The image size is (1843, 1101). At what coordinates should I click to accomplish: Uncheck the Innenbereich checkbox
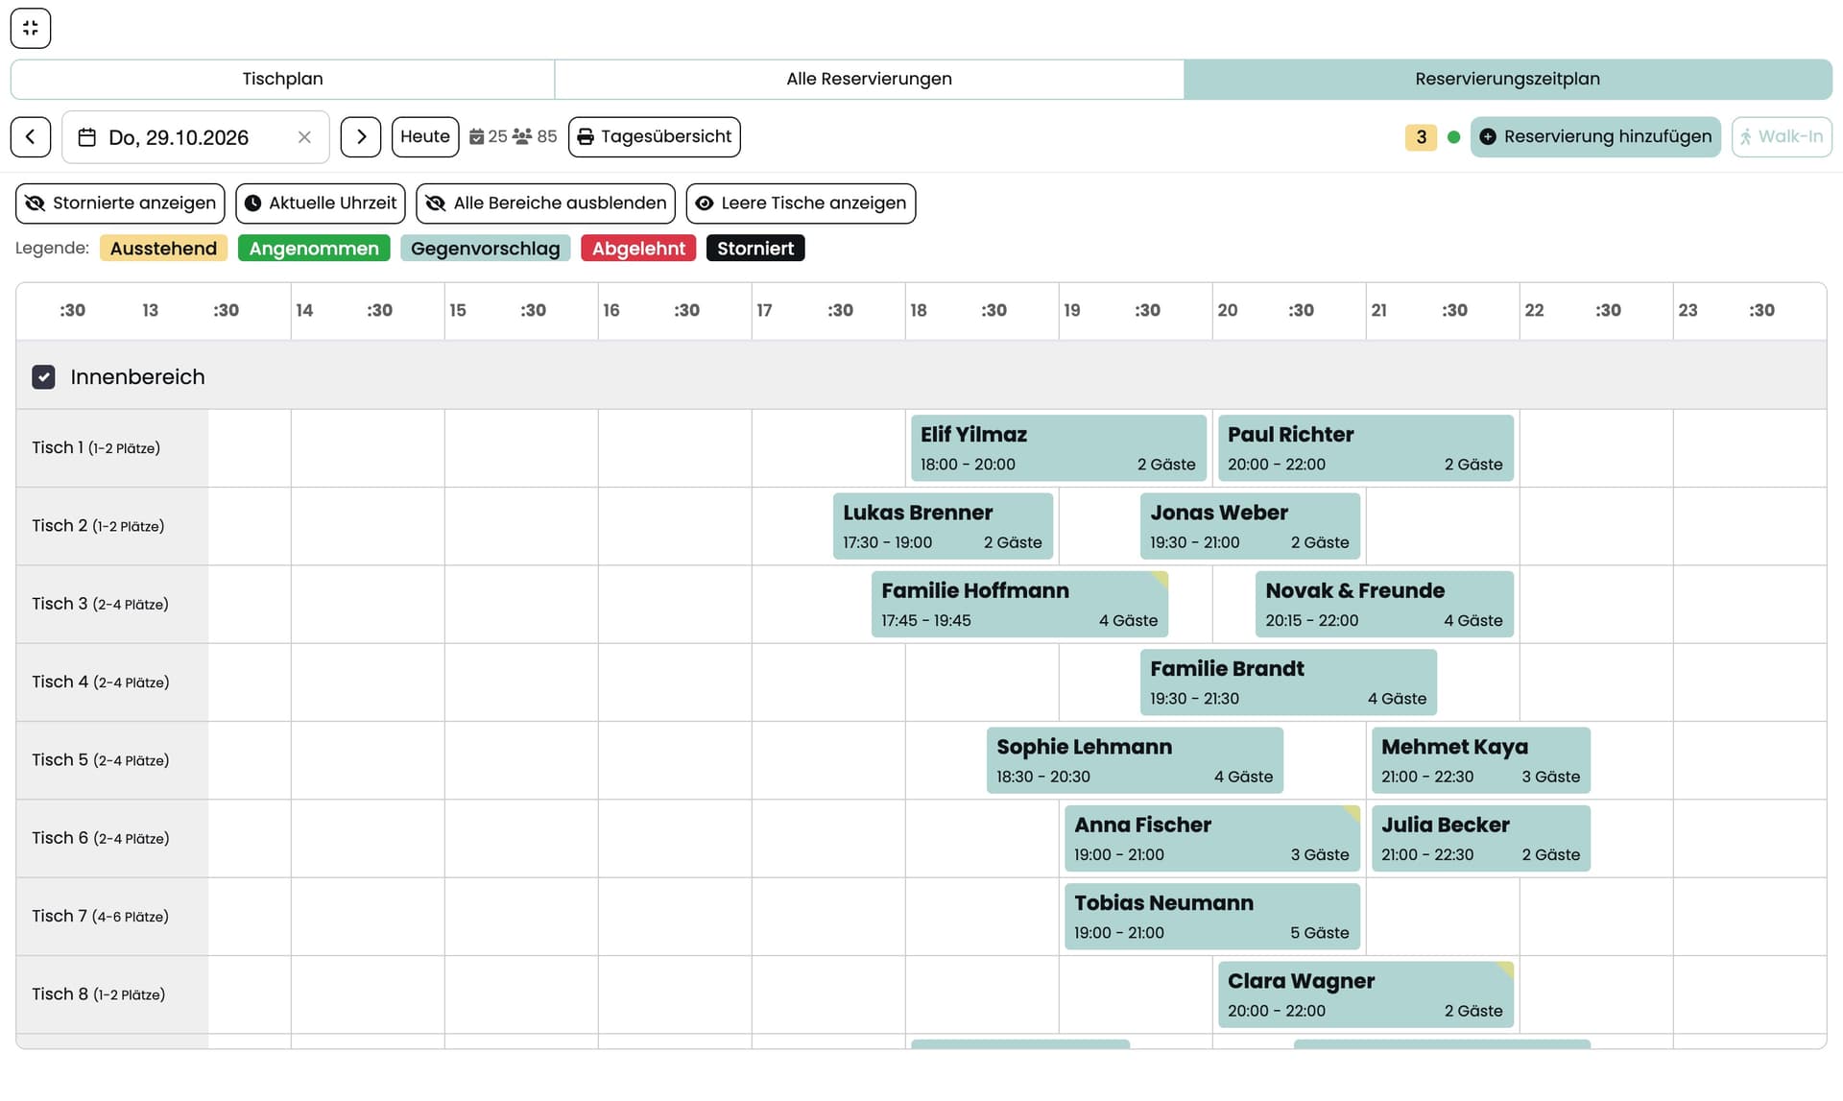coord(43,377)
